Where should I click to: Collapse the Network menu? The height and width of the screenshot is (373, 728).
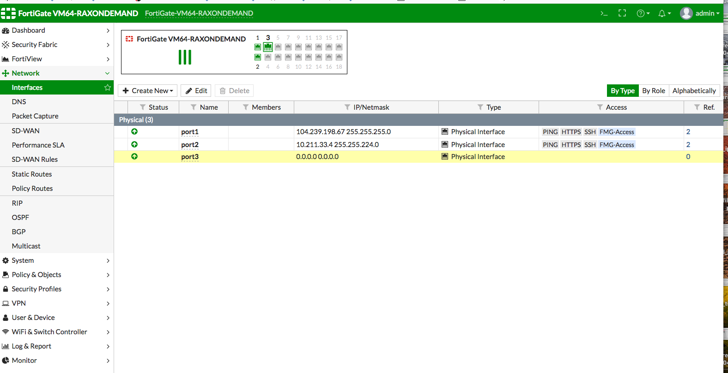(x=108, y=73)
